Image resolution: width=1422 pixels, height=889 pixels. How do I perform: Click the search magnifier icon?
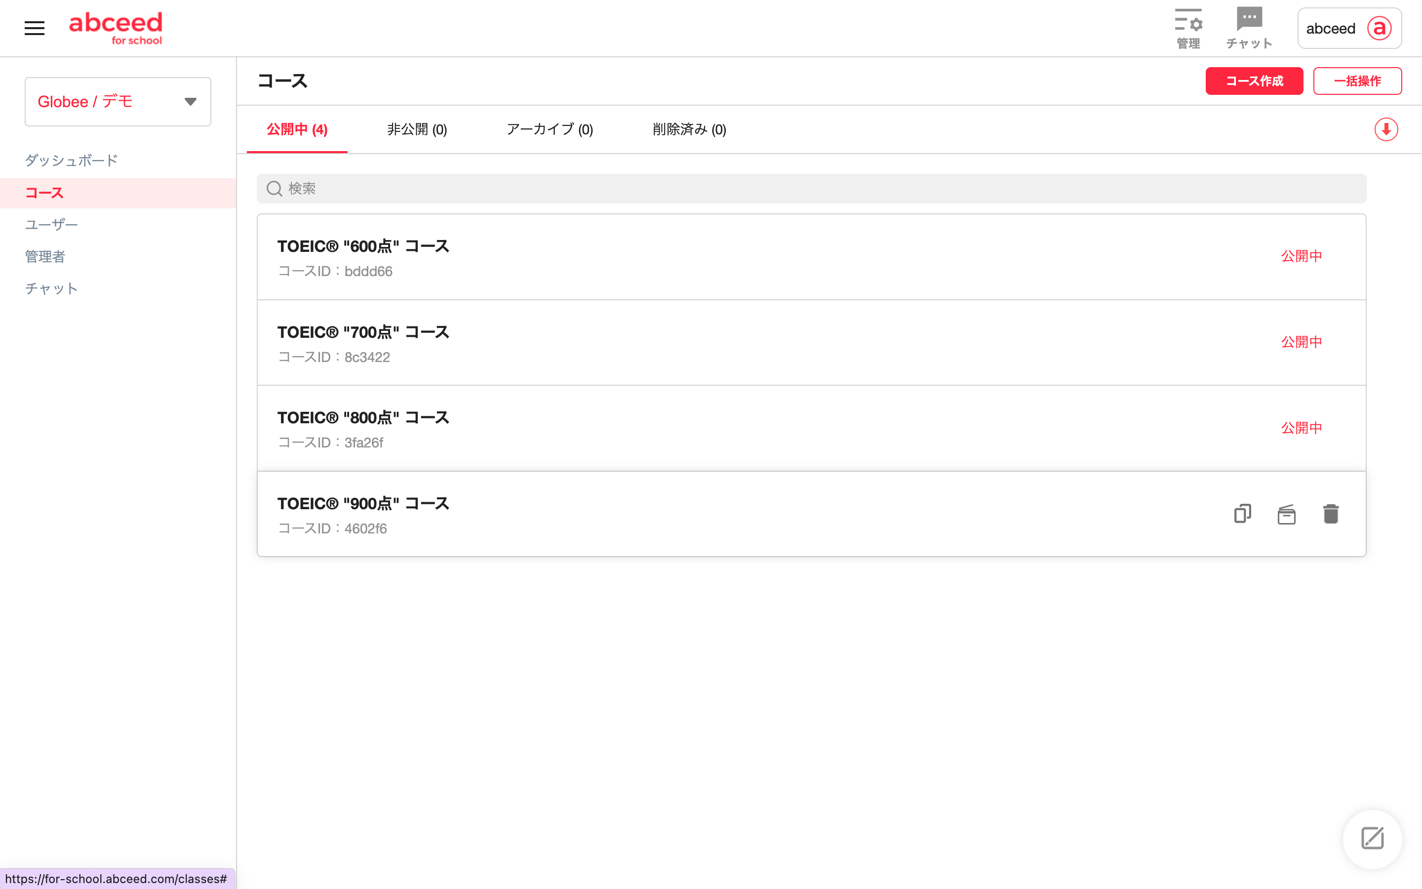[275, 189]
